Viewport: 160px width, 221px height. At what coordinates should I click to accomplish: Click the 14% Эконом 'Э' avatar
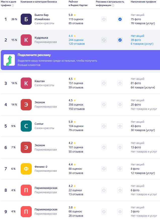pyautogui.click(x=26, y=105)
